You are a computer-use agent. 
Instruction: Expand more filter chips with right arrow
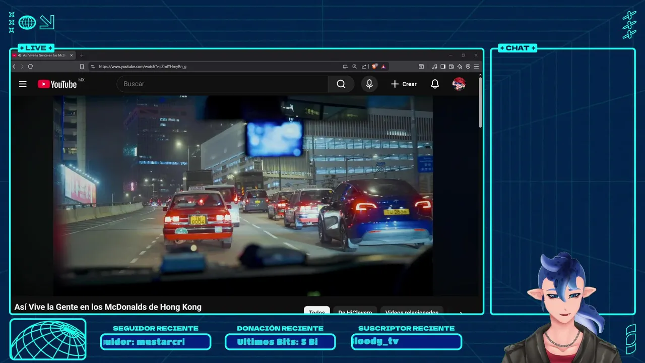tap(461, 312)
